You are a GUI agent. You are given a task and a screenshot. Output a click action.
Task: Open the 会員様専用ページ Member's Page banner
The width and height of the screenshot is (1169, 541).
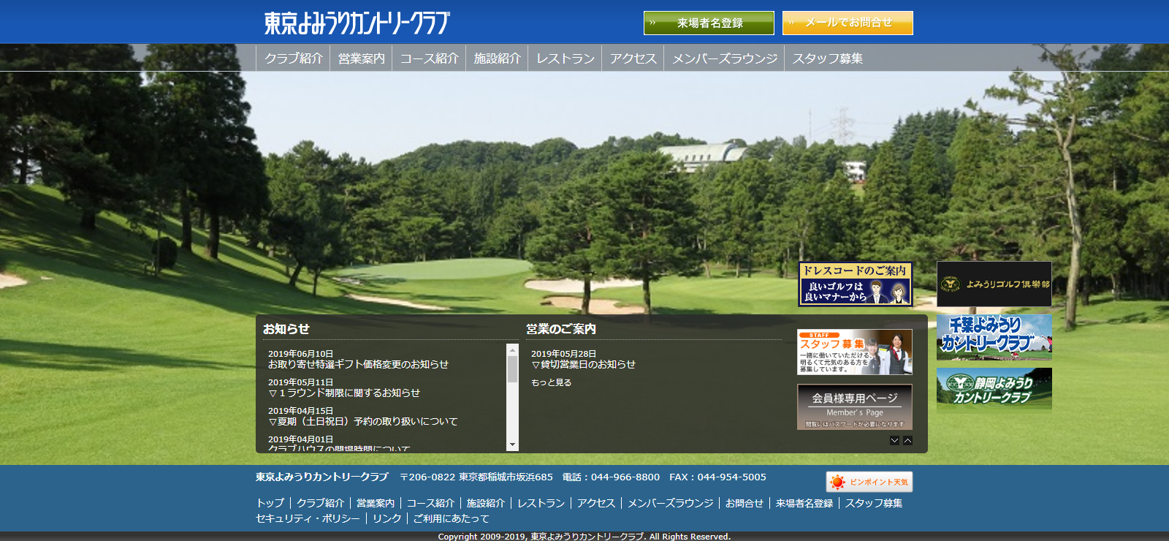pos(855,407)
